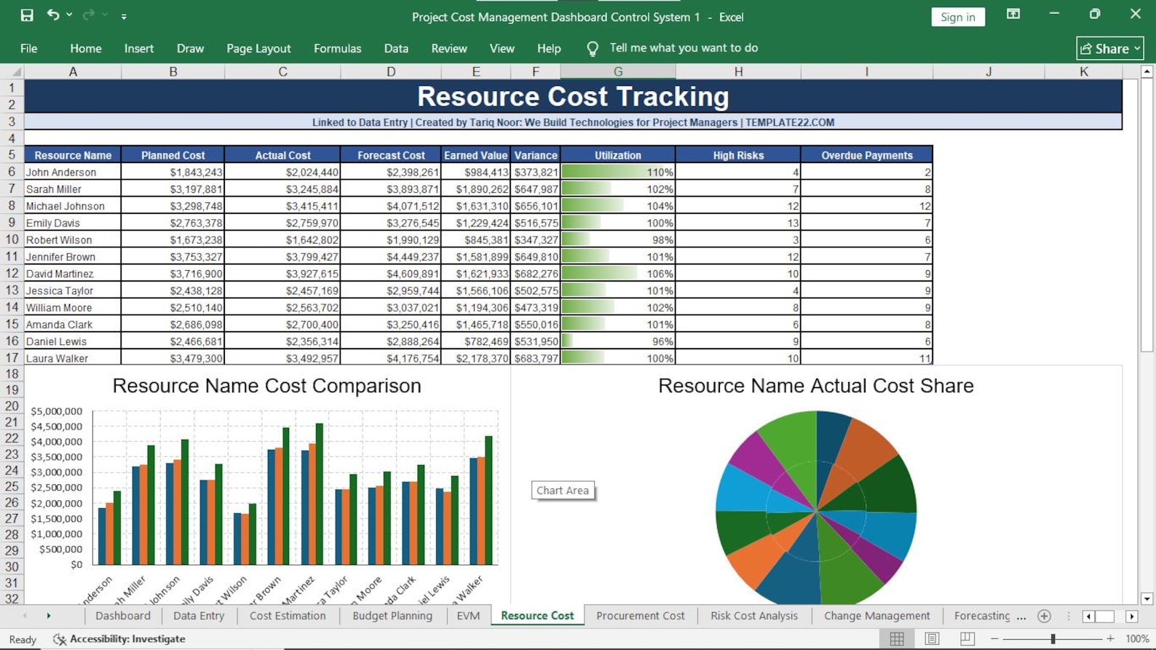Click the sheet tab options dots
The height and width of the screenshot is (650, 1156).
1021,617
